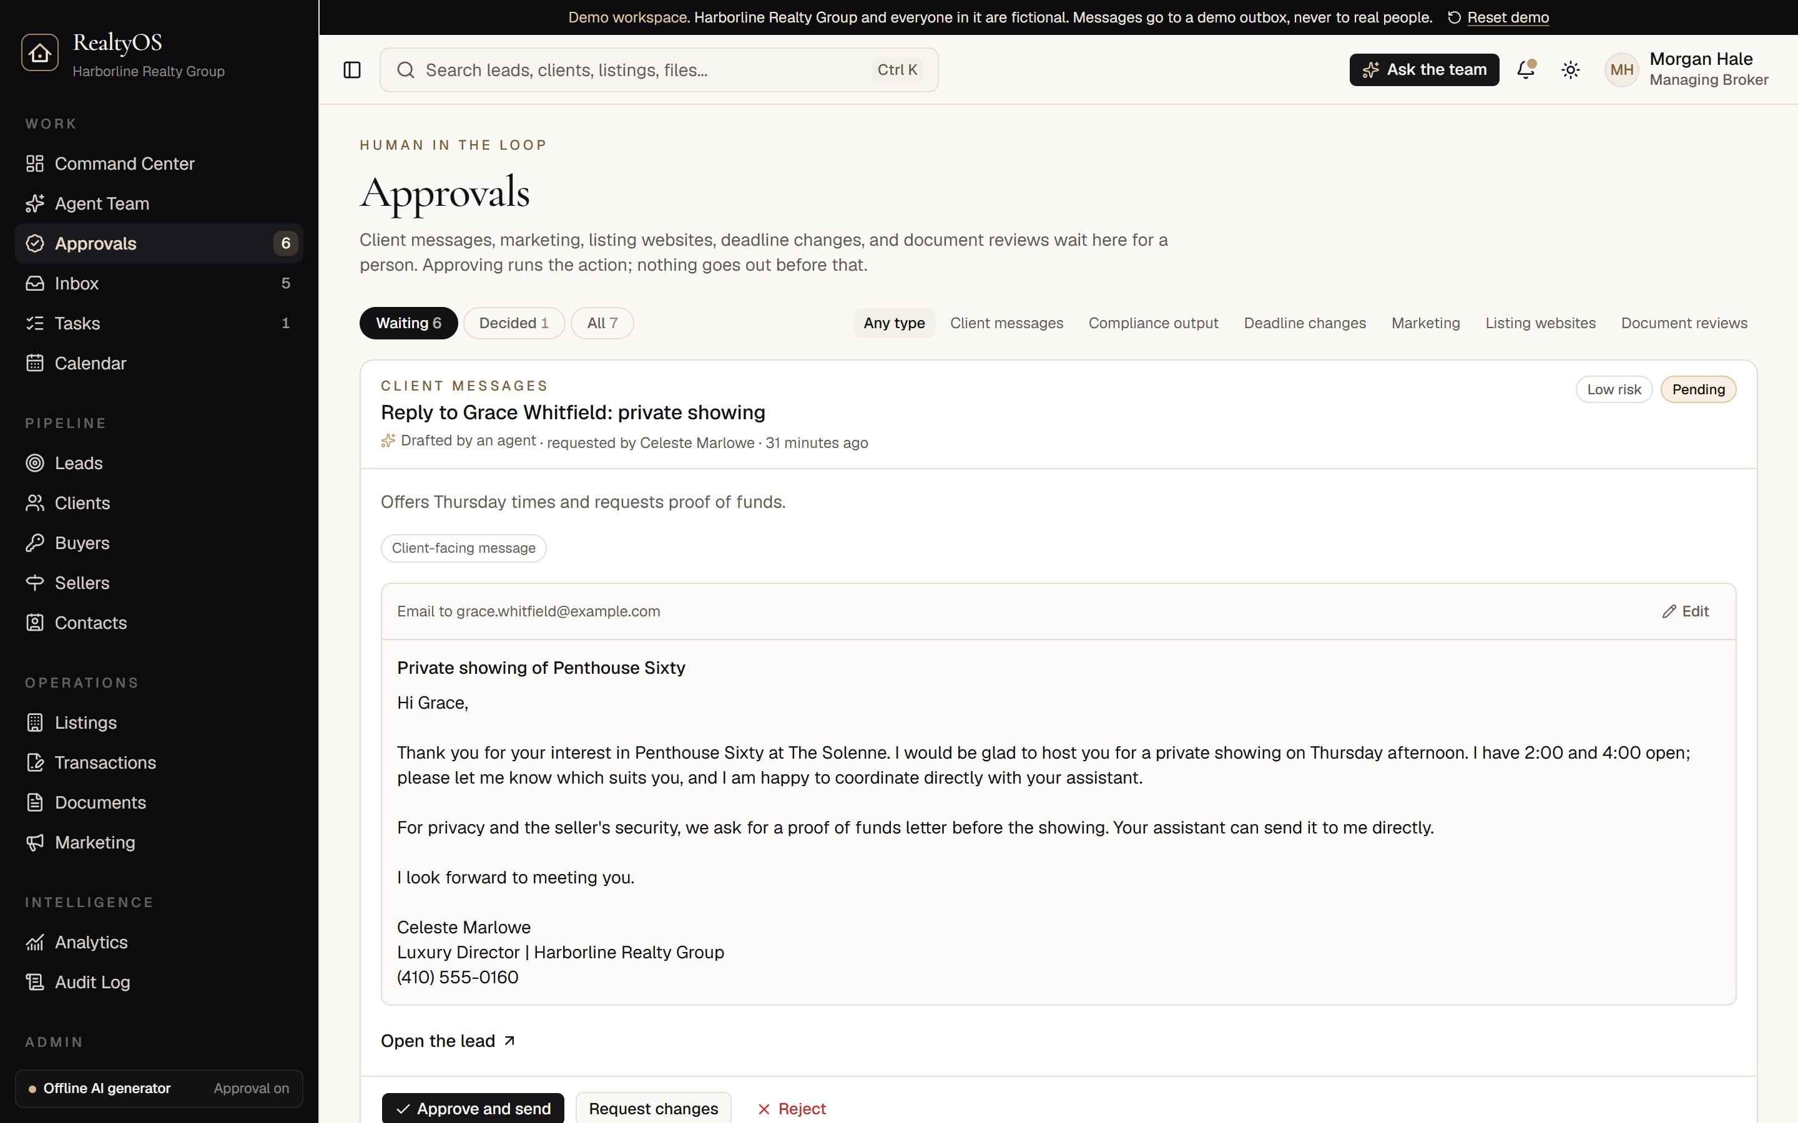Click the search magnifier icon
This screenshot has width=1798, height=1123.
point(406,70)
